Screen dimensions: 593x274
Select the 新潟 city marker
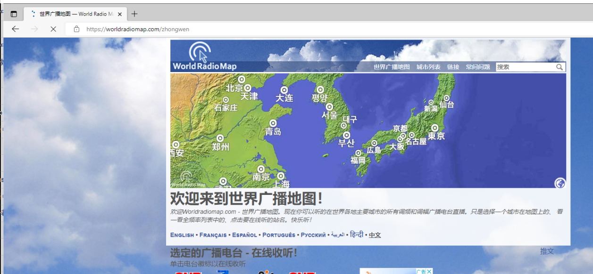431,102
